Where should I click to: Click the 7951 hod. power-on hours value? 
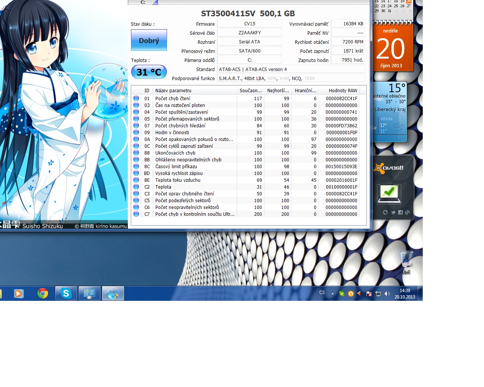348,60
